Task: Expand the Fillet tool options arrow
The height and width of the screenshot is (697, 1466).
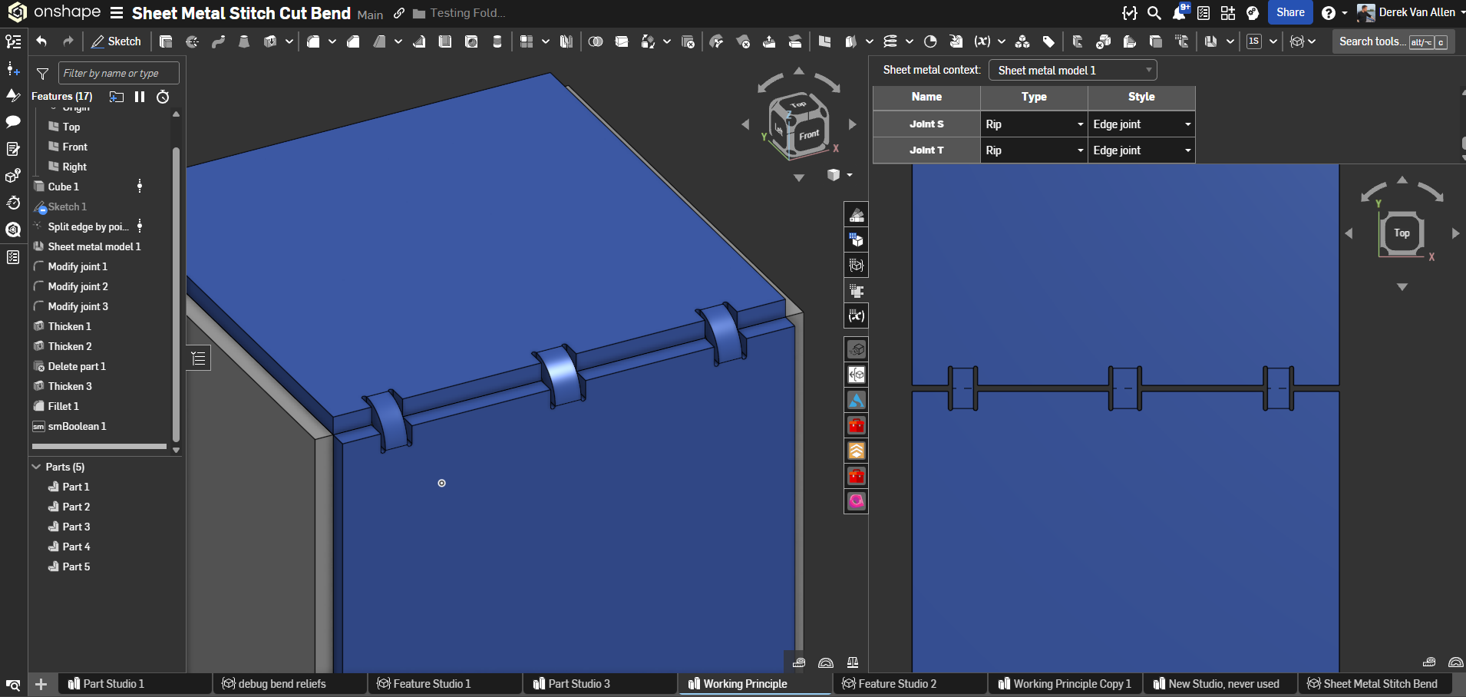Action: click(x=332, y=41)
